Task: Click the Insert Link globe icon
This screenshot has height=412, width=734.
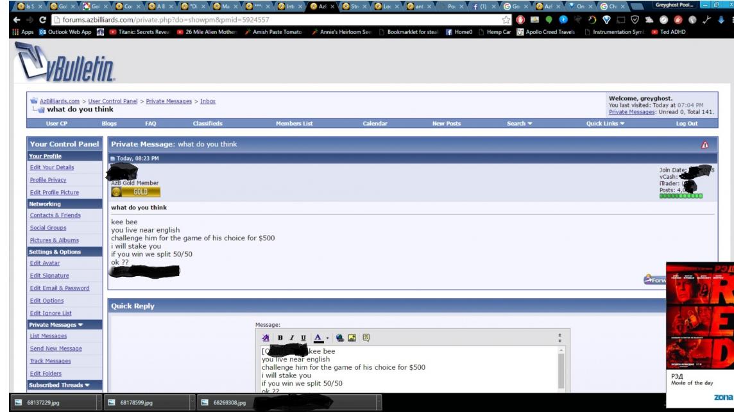Action: coord(340,338)
